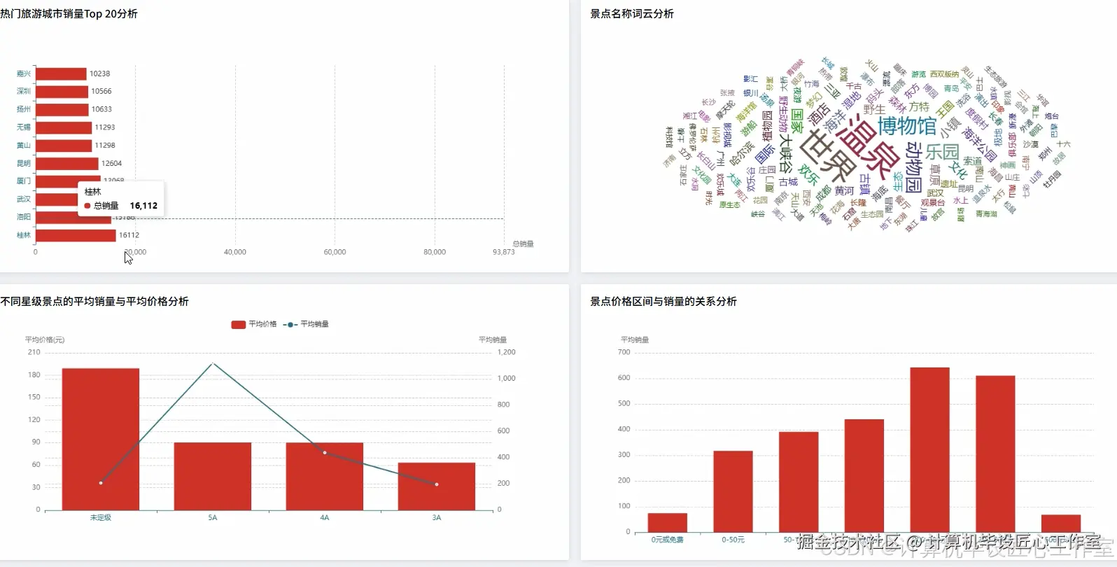Click the 乐园 word in the cloud

(x=942, y=152)
